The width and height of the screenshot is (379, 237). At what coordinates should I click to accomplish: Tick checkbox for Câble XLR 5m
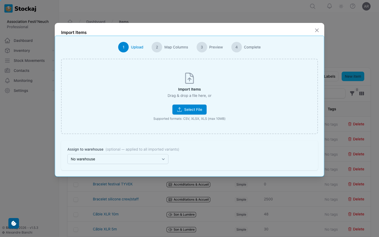(x=76, y=230)
